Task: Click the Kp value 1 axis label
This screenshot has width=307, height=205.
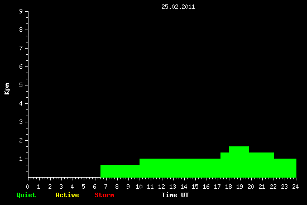Action: (x=21, y=159)
